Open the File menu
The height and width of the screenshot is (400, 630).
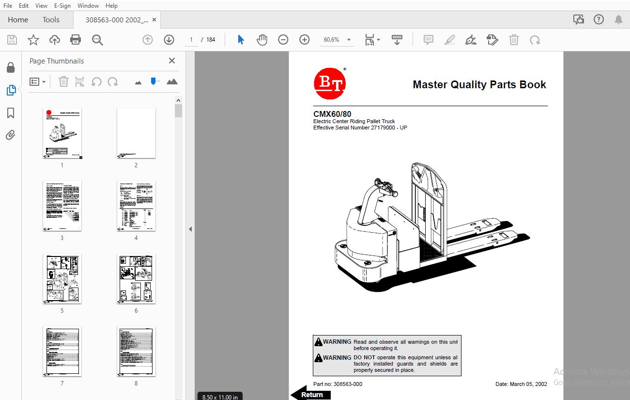(8, 5)
